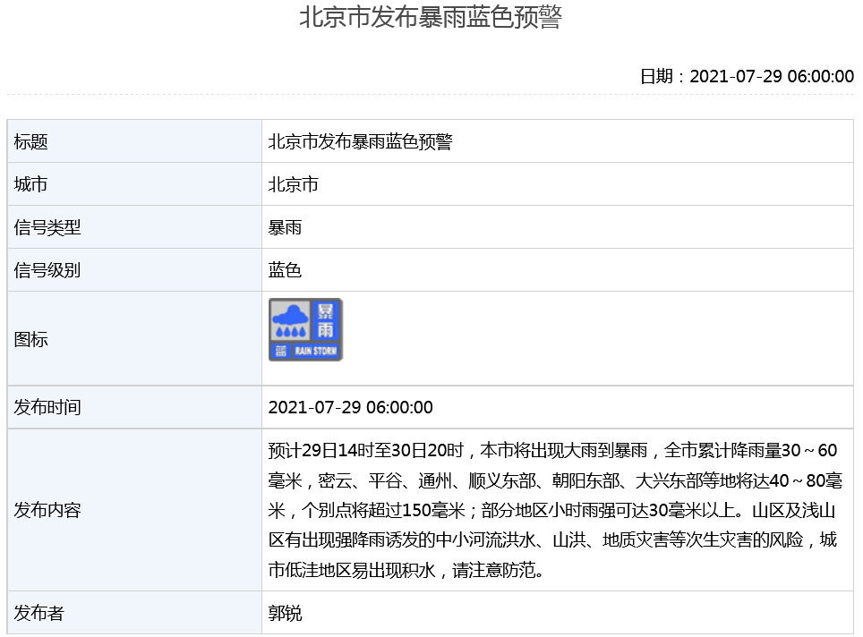
Task: Click the title value in the 标题 row
Action: click(x=360, y=141)
